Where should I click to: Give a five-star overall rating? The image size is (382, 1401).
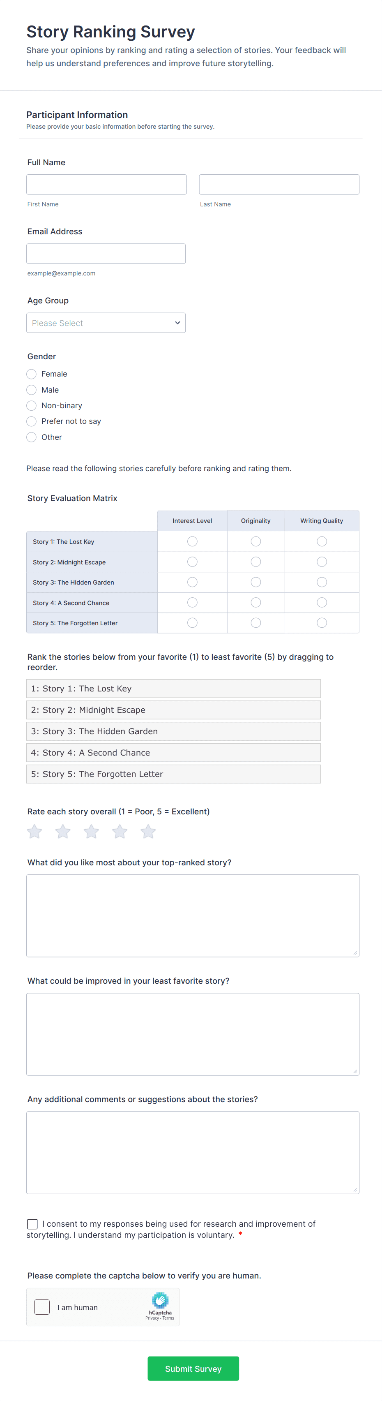coord(148,832)
